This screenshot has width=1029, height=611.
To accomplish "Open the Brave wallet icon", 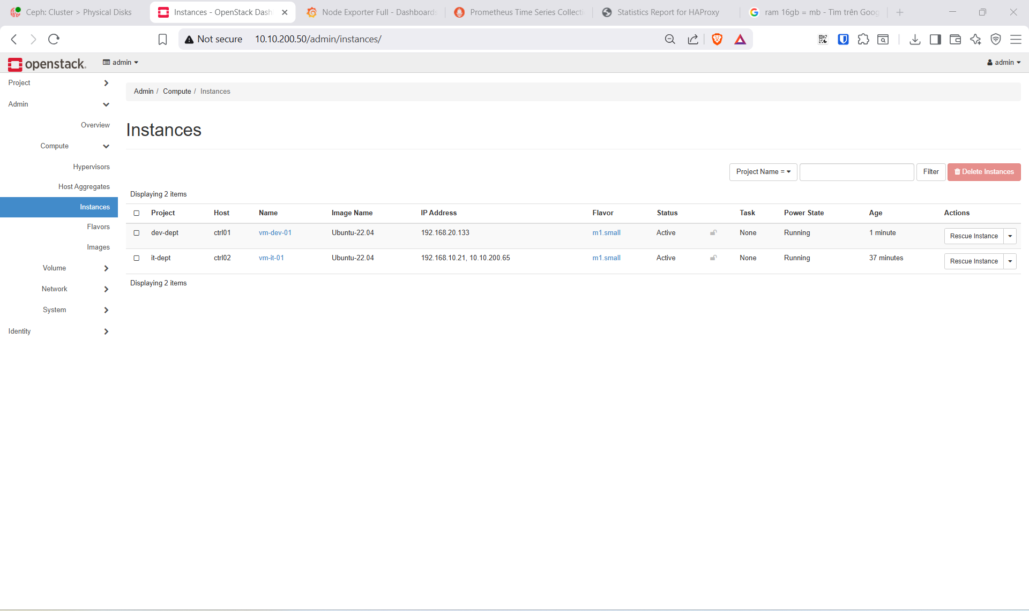I will (955, 39).
